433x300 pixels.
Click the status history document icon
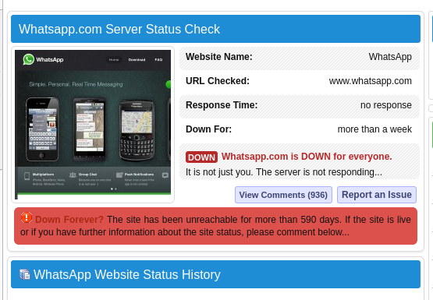pos(25,274)
